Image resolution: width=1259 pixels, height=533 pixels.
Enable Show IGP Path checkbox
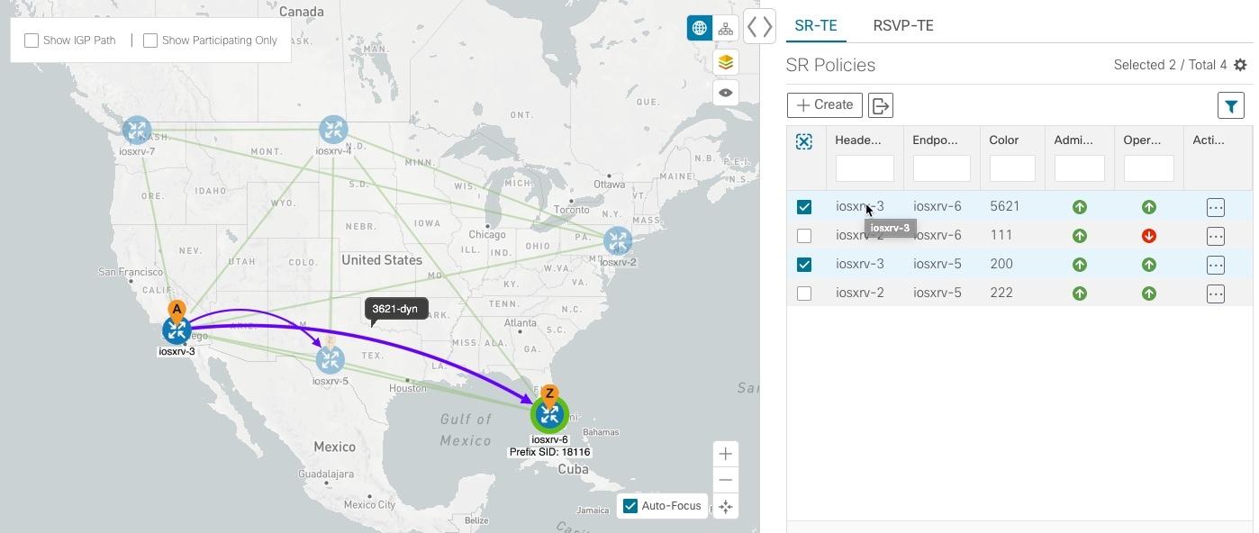(32, 41)
